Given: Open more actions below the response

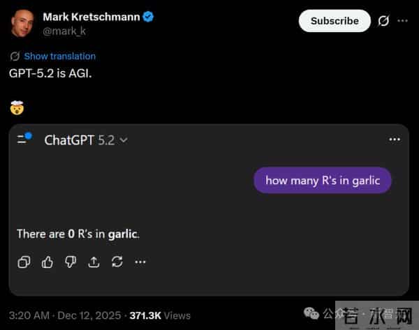Looking at the screenshot, I should point(140,262).
